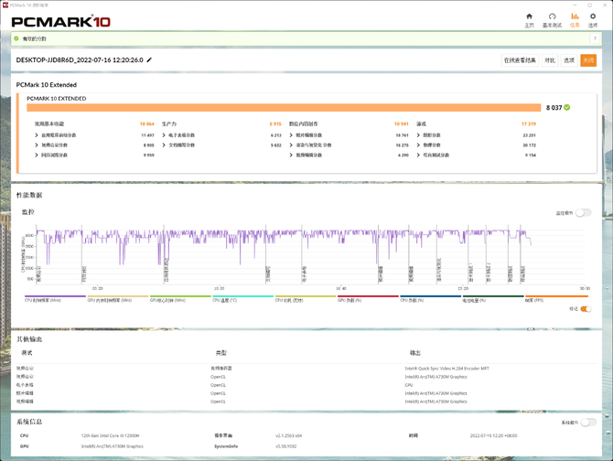
Task: Click the view online results button
Action: (520, 60)
